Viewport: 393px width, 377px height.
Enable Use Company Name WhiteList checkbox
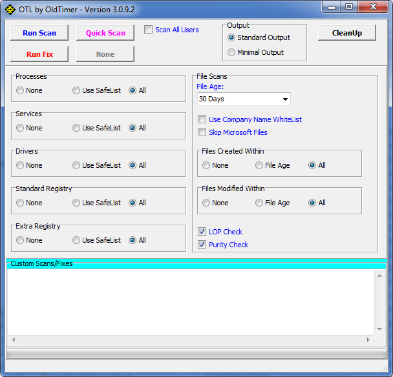[202, 119]
